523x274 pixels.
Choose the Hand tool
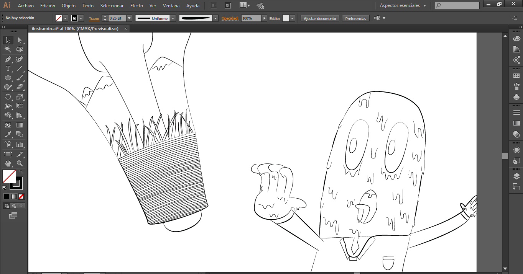[x=8, y=163]
